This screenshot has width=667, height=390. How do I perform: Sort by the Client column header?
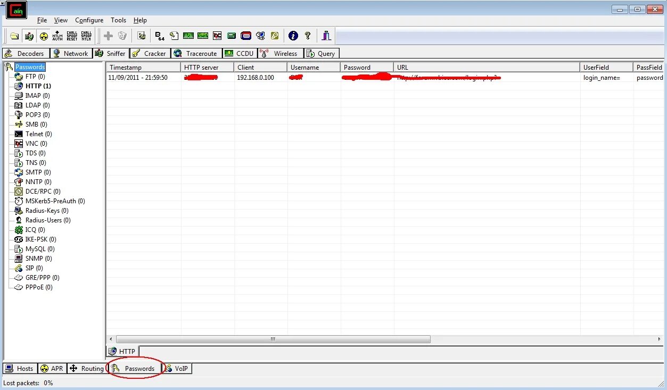coord(261,67)
